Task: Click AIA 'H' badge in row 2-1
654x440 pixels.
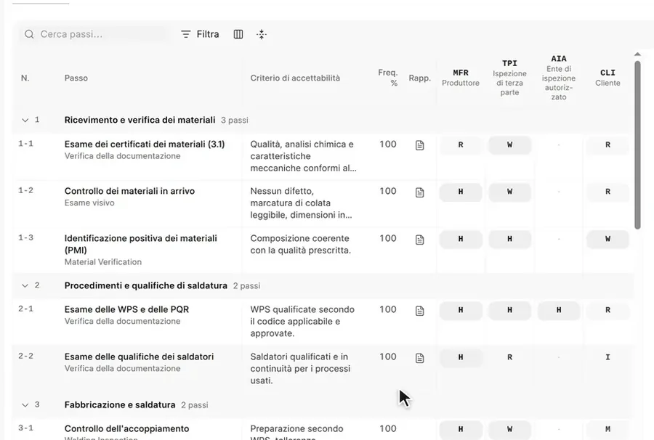Action: [x=559, y=311]
